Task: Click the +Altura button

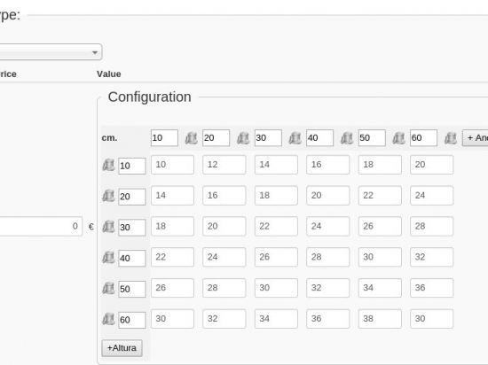Action: click(x=122, y=348)
